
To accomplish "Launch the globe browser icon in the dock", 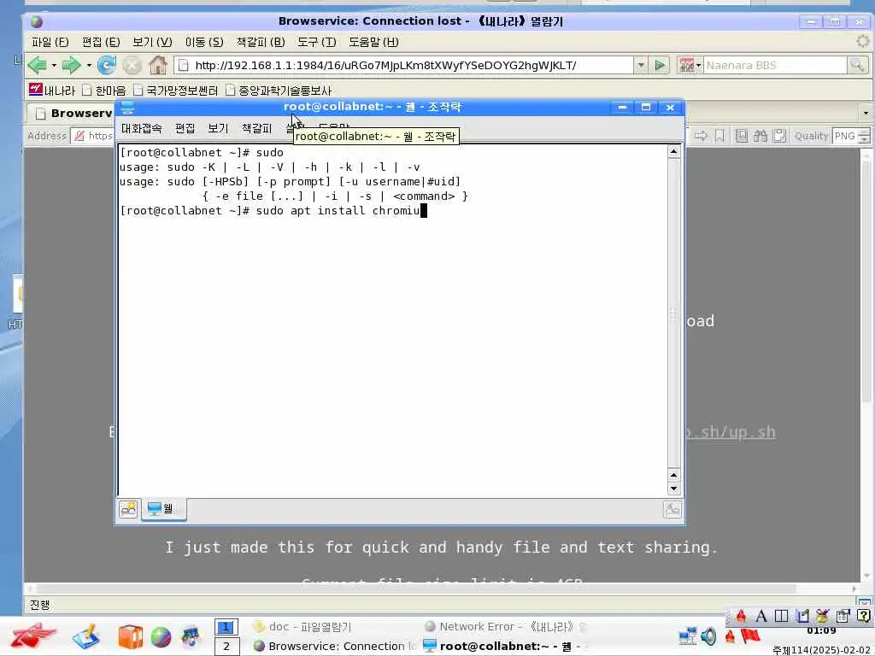I will click(x=161, y=637).
